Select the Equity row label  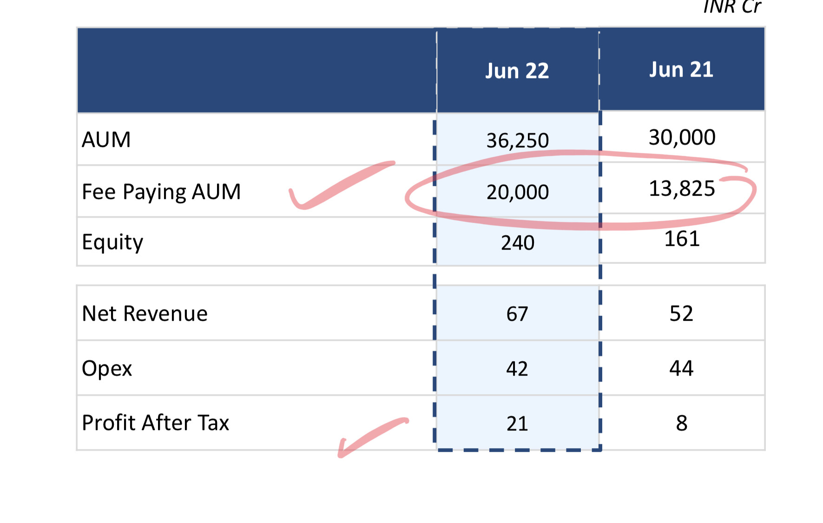(112, 242)
